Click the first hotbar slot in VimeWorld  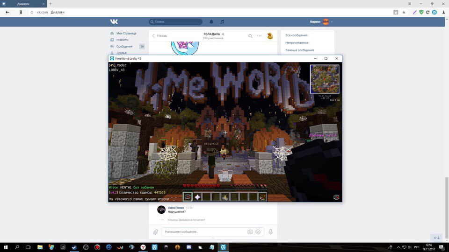click(188, 196)
